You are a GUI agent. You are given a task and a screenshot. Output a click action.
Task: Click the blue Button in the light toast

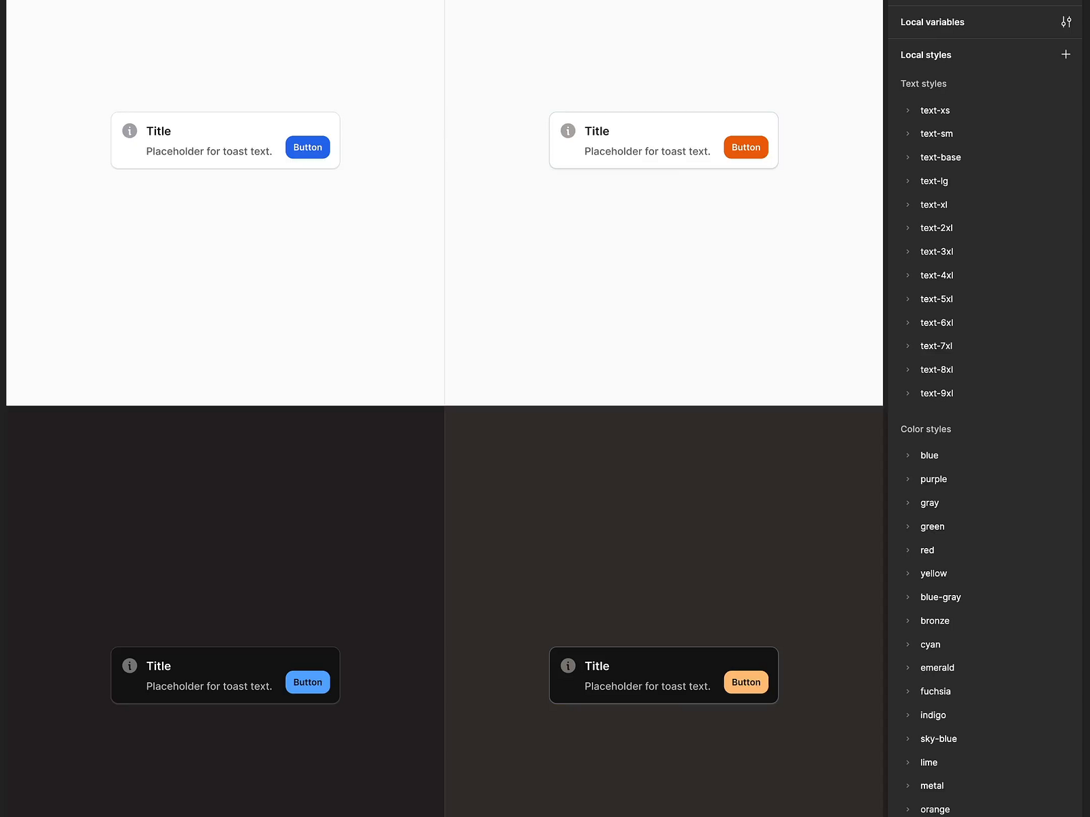(307, 147)
